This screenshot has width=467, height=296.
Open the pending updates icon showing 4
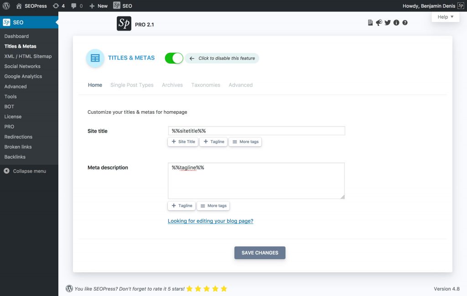[59, 5]
